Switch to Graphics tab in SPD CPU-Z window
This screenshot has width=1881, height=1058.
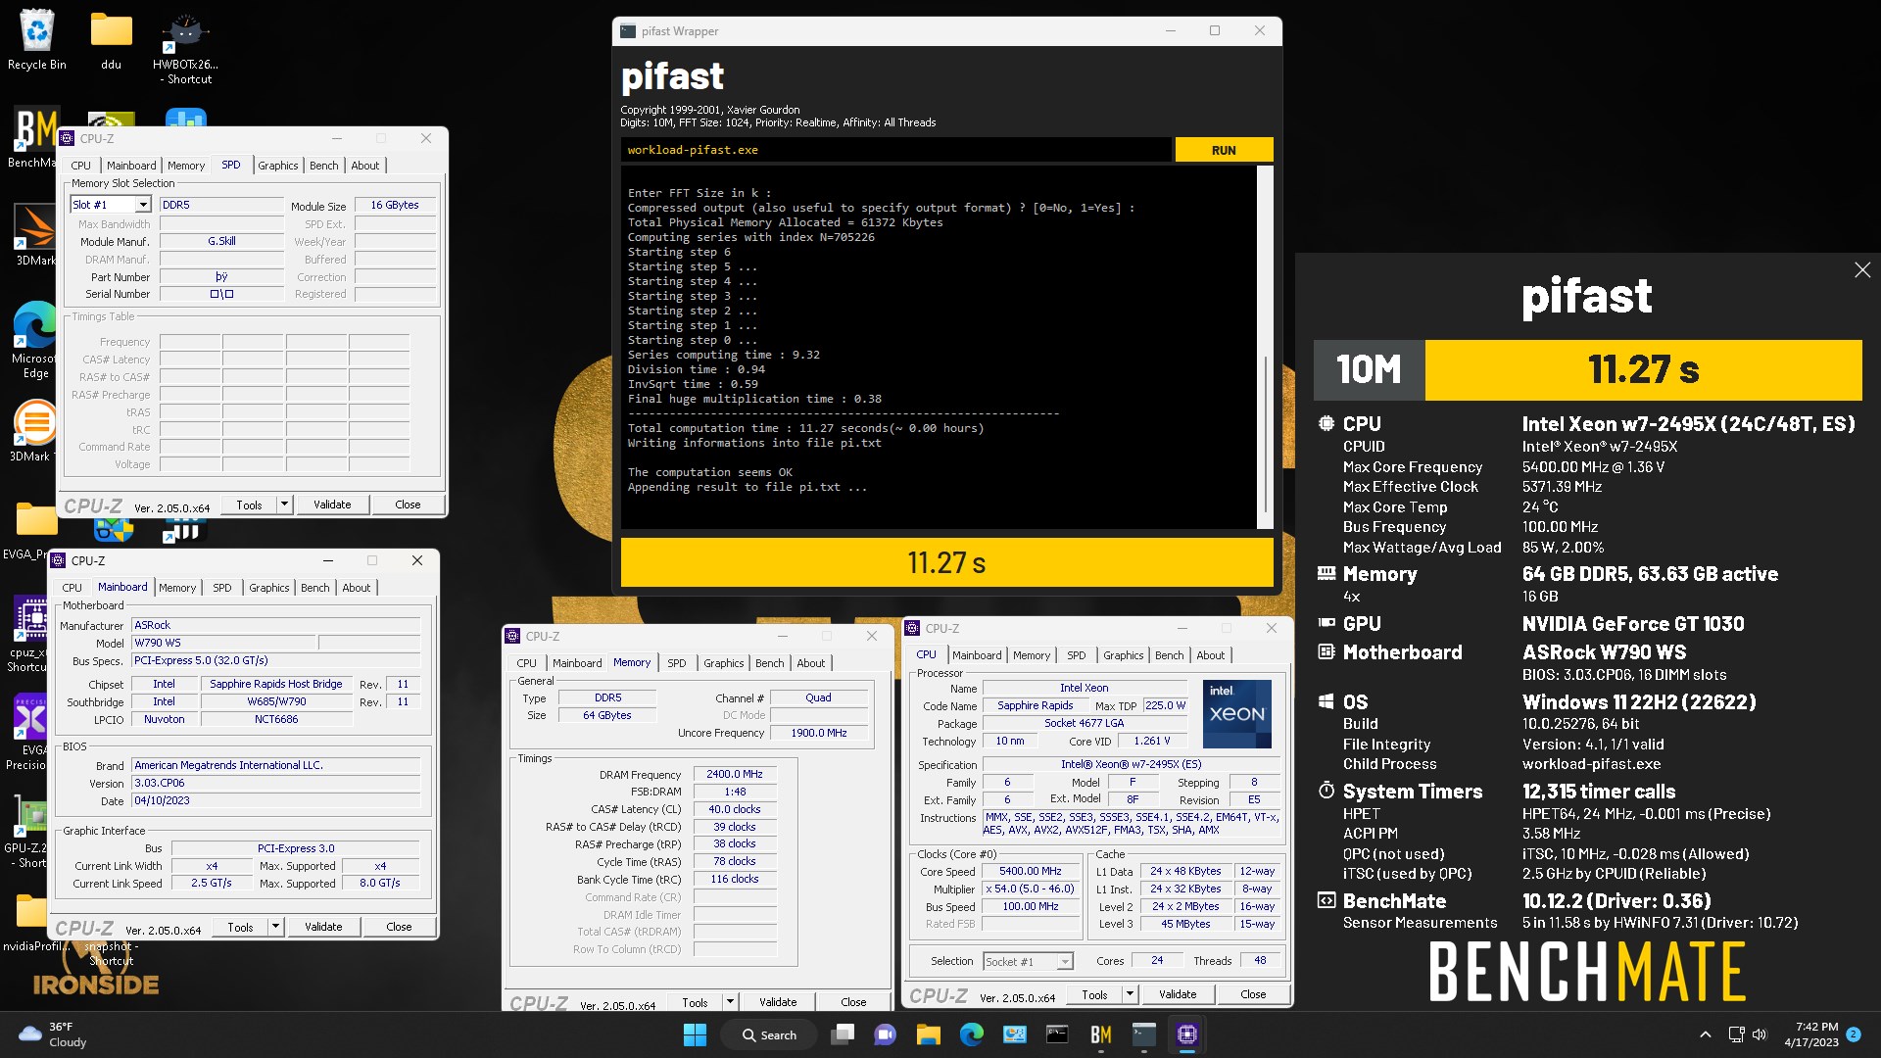click(x=278, y=166)
